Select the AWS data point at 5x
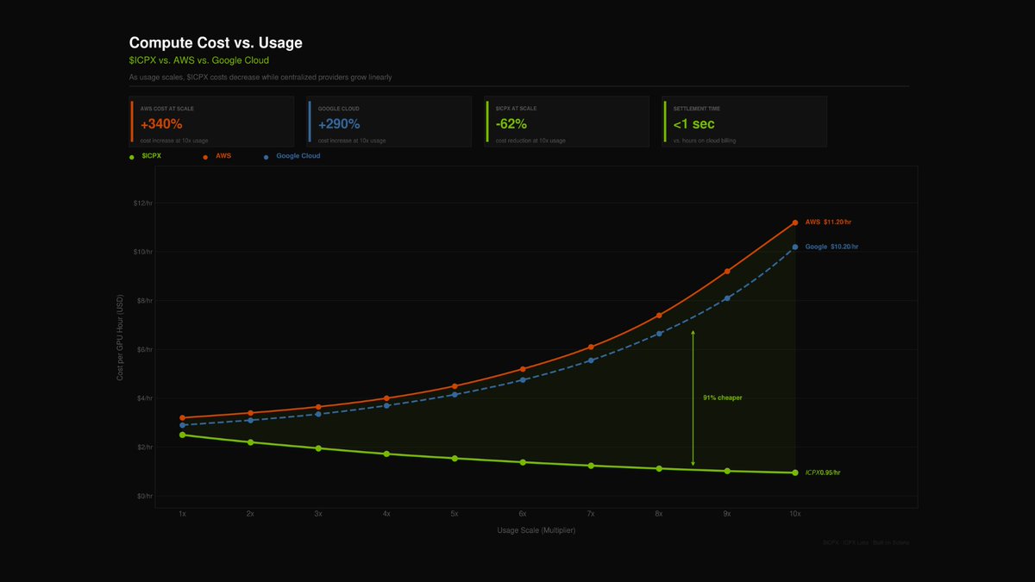Viewport: 1035px width, 582px height. tap(455, 386)
